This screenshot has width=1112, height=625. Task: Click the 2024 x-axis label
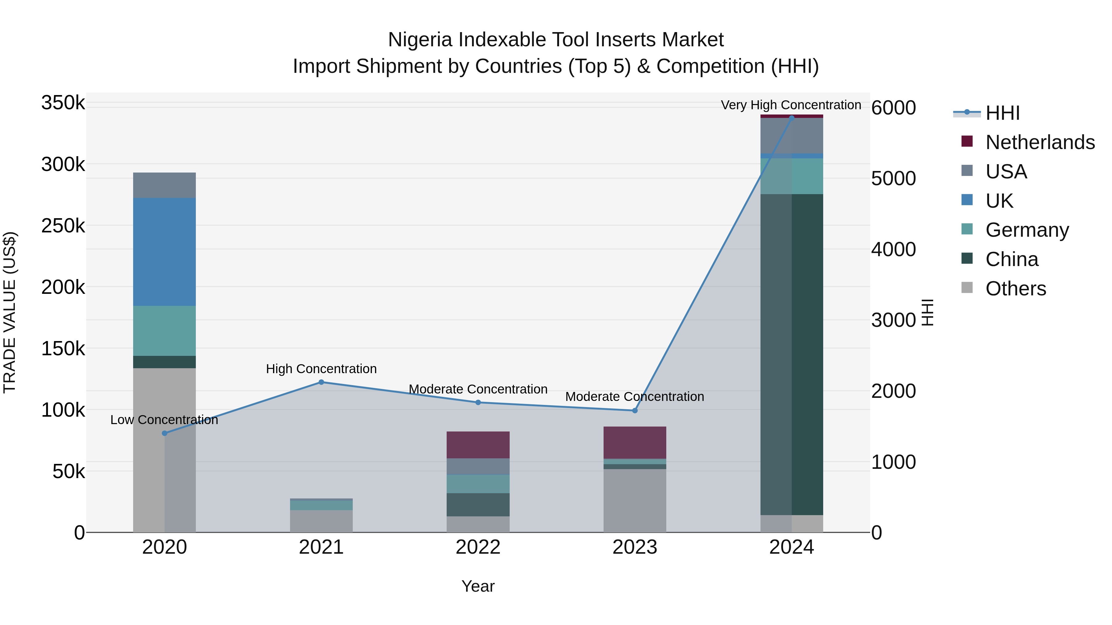[792, 547]
